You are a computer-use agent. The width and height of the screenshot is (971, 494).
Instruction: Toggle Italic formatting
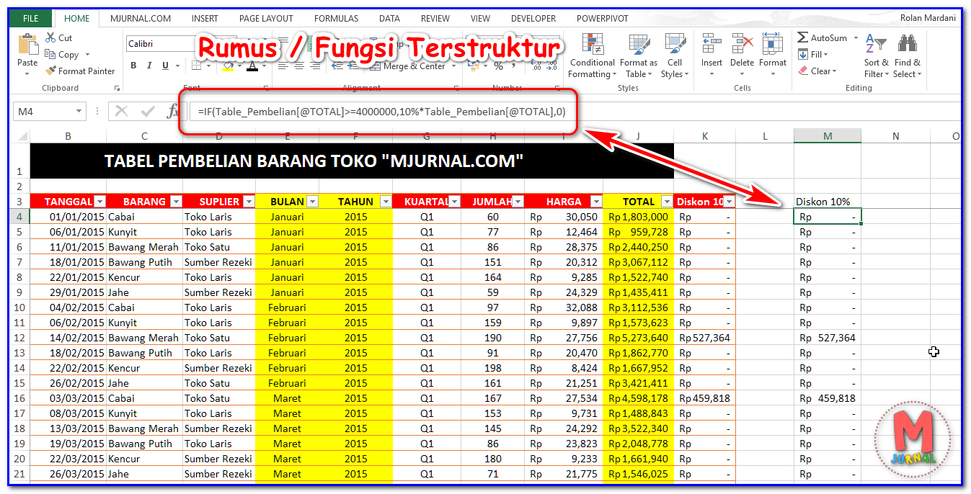click(x=150, y=66)
